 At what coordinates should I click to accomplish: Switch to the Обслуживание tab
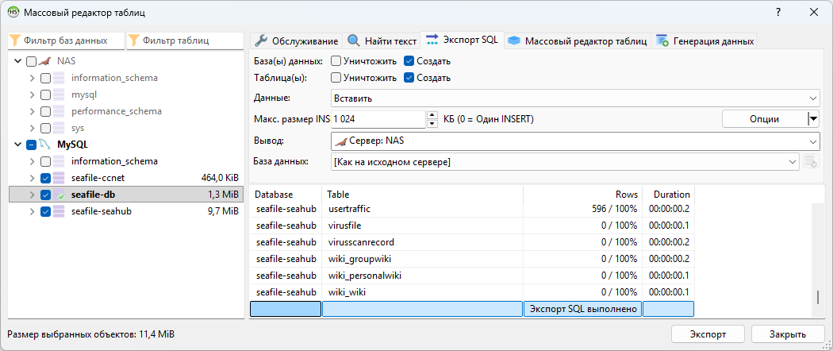coord(297,41)
